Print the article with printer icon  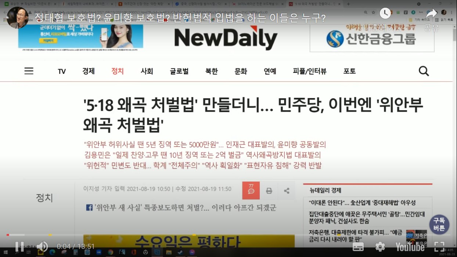click(x=269, y=191)
